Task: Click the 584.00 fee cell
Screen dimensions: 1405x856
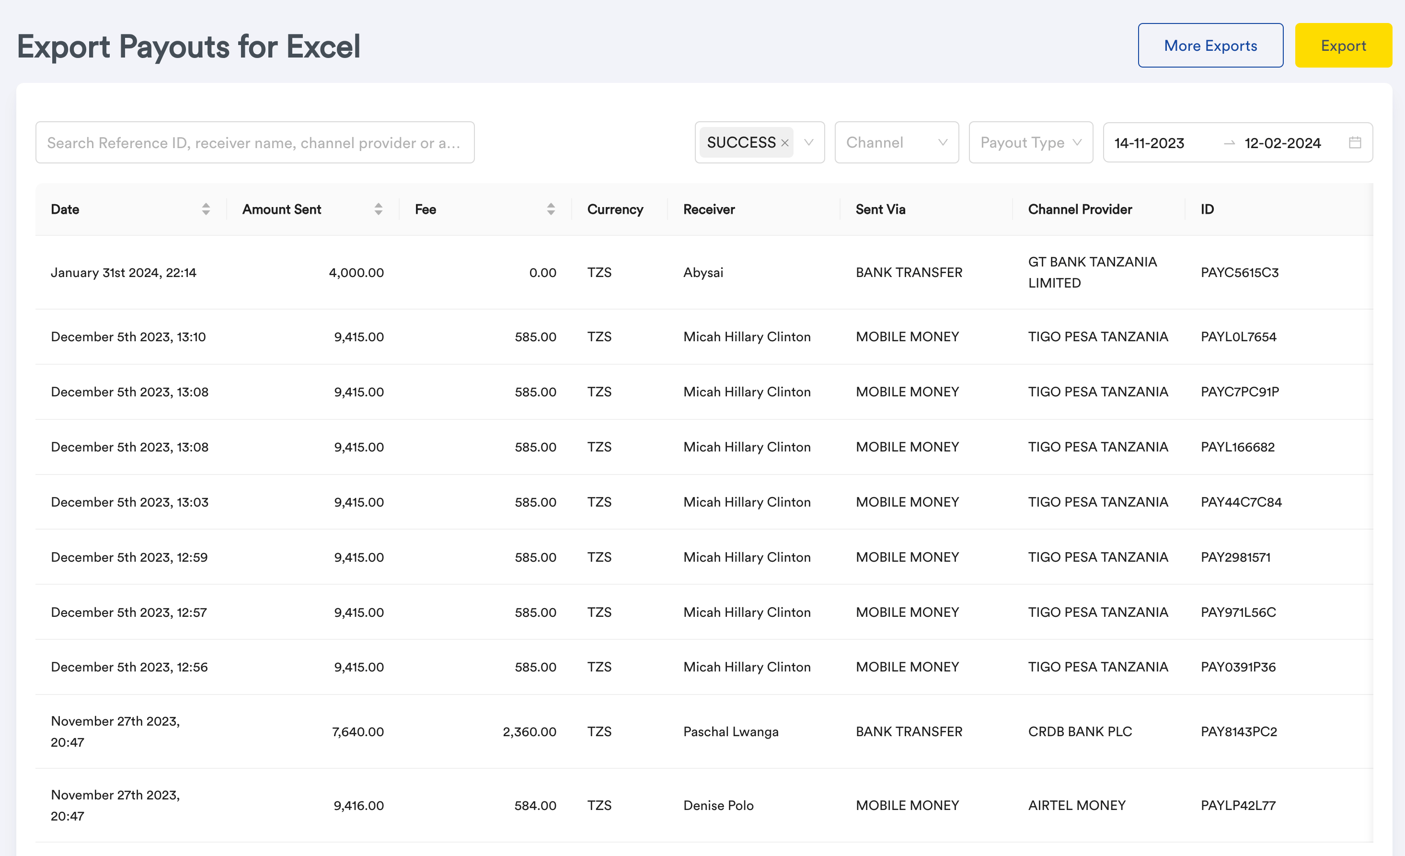Action: 535,805
